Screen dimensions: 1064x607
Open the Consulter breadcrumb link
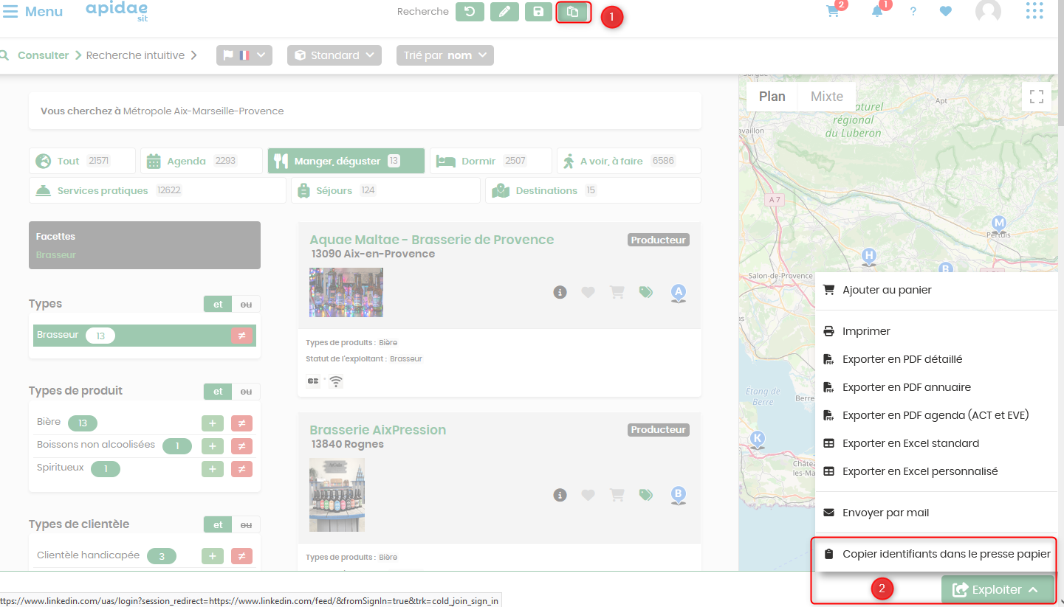43,55
